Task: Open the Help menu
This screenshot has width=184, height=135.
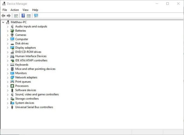Action: click(35, 10)
